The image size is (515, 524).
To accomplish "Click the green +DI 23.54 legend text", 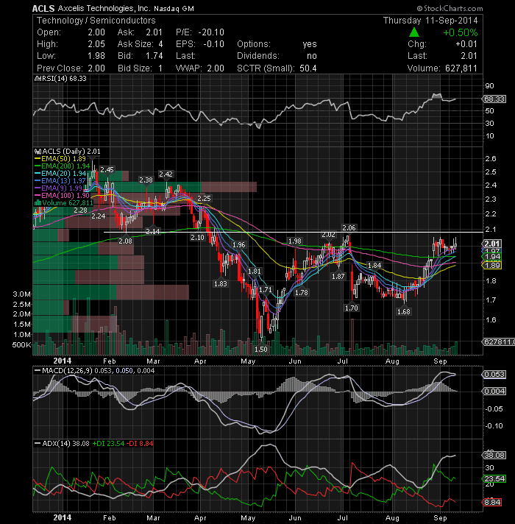I will click(108, 444).
